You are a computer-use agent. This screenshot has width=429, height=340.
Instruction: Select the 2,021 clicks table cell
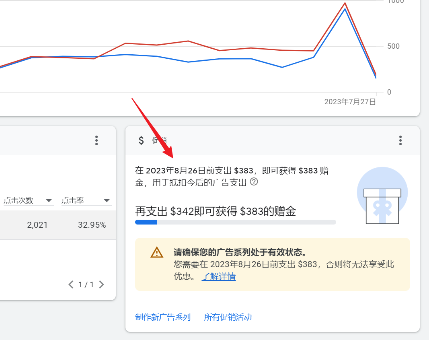[x=37, y=225]
